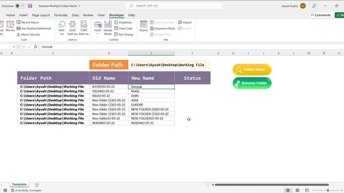Click the horizontal scrollbar
The width and height of the screenshot is (344, 193).
tap(271, 184)
